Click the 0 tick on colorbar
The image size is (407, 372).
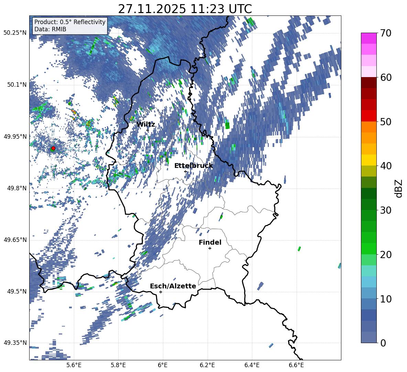[x=383, y=343]
